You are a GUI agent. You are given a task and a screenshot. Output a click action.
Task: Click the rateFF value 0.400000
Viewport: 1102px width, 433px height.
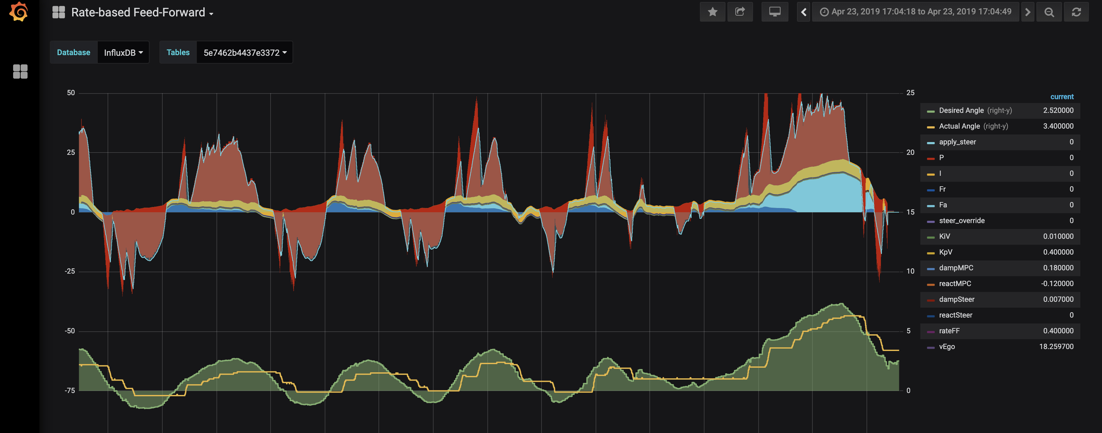click(1058, 331)
